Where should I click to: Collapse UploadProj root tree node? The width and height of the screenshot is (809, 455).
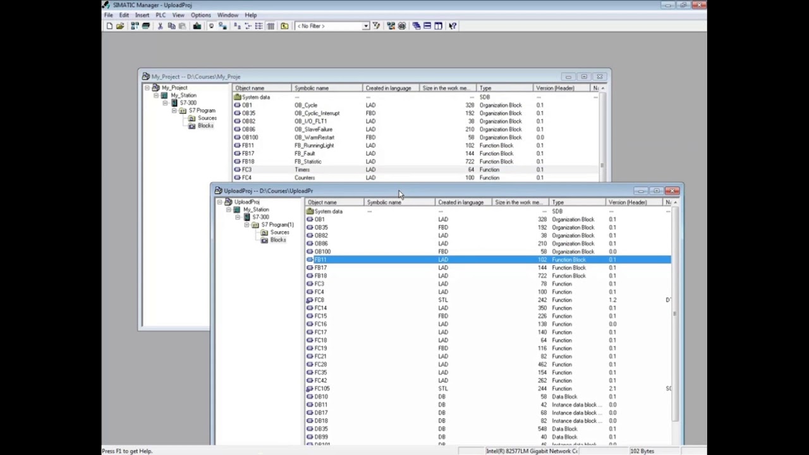coord(220,202)
